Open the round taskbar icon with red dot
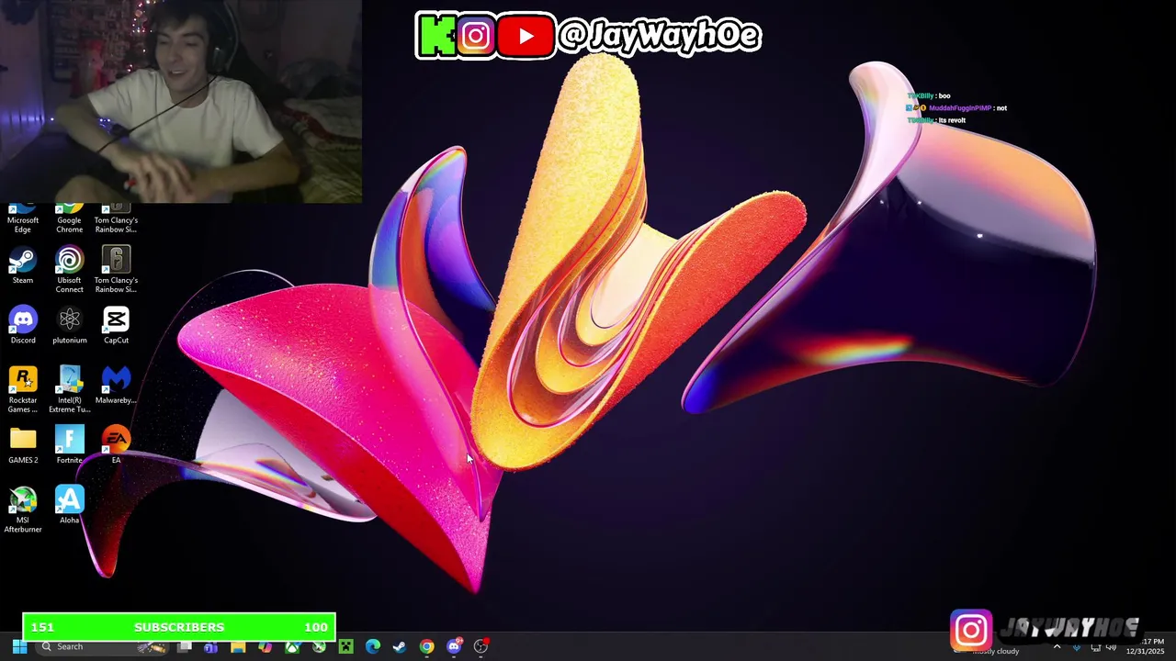Image resolution: width=1176 pixels, height=661 pixels. coord(481,646)
